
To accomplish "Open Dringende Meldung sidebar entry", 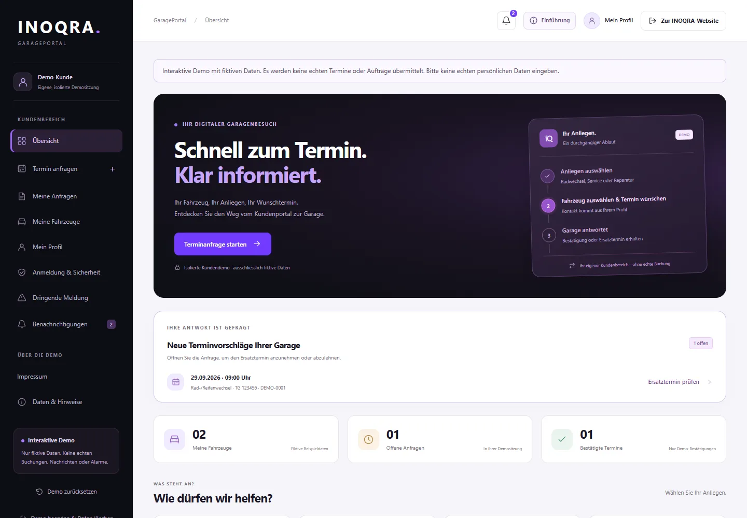I will point(66,298).
